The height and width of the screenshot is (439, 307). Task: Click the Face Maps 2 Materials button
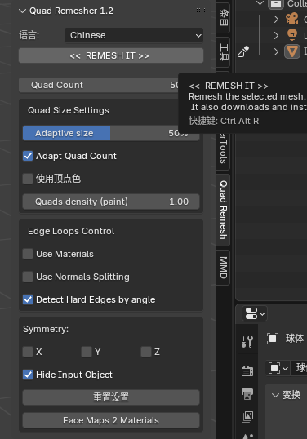coord(111,420)
